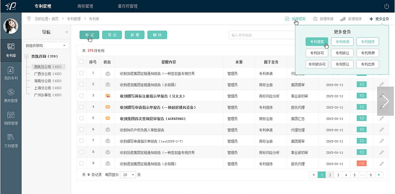
Task: Collapse the 奥凯咨询 tree node
Action: click(27, 56)
